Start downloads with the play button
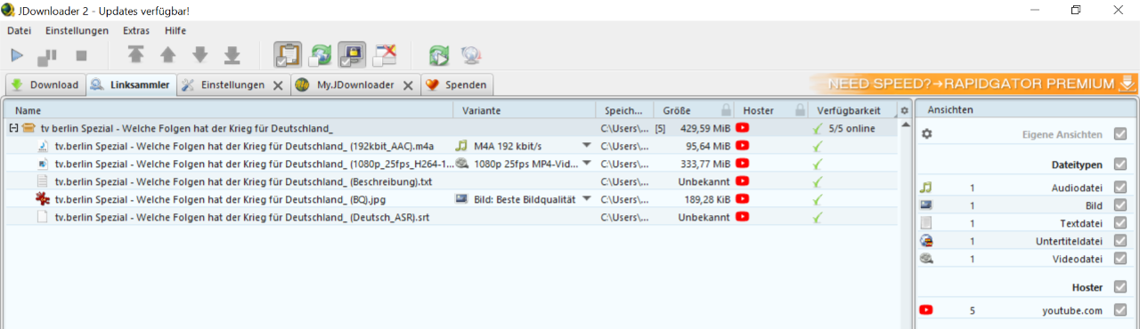Screen dimensions: 1140x329 click(x=17, y=55)
